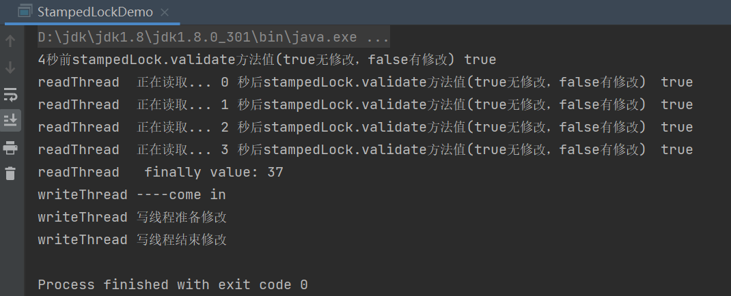The height and width of the screenshot is (296, 731).
Task: Click the writeThread 写线程结束修改 line
Action: tap(132, 239)
